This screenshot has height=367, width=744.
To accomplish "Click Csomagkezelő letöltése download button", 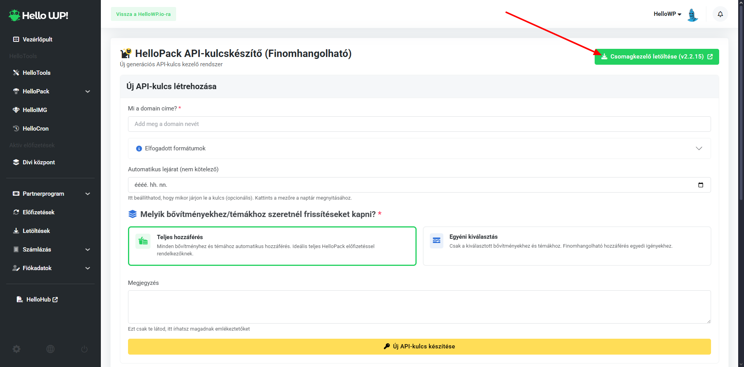I will pyautogui.click(x=656, y=57).
